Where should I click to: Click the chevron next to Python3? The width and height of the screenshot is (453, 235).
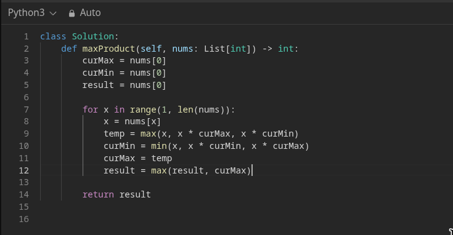coord(53,14)
